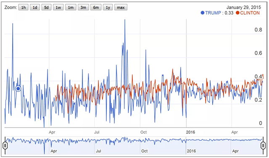Click the highlighted data point marker

point(18,89)
